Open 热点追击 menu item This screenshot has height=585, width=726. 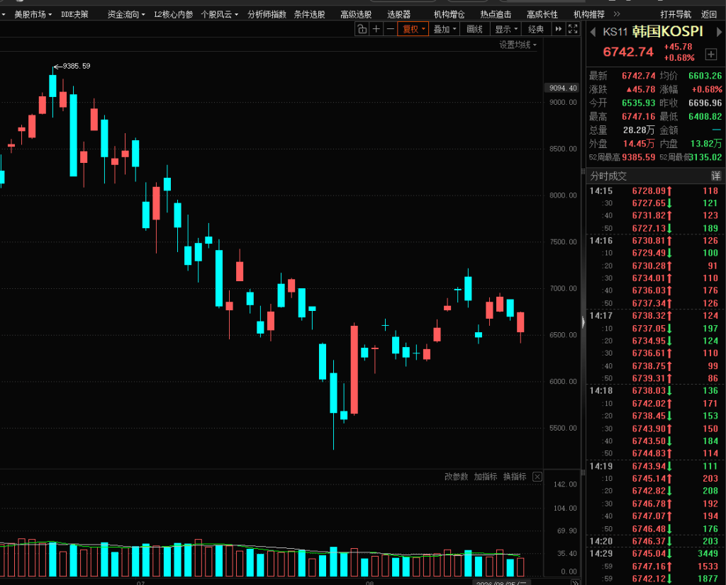[x=496, y=14]
